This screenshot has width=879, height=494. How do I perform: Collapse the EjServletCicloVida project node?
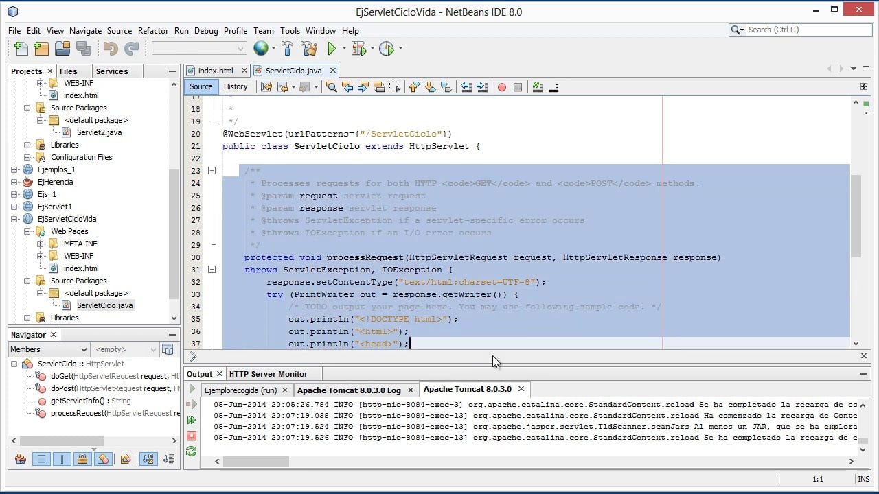click(14, 219)
